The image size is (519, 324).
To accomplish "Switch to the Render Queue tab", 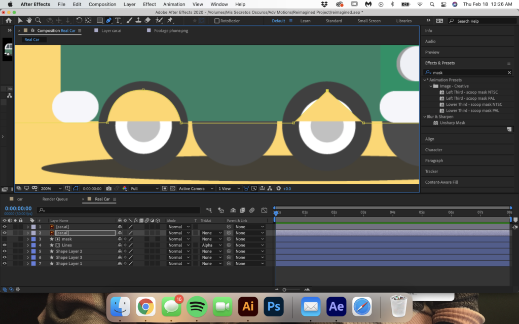I will (55, 199).
